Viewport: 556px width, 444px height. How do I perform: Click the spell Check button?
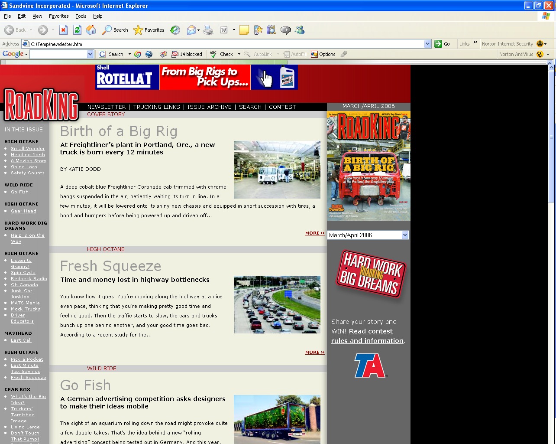222,54
